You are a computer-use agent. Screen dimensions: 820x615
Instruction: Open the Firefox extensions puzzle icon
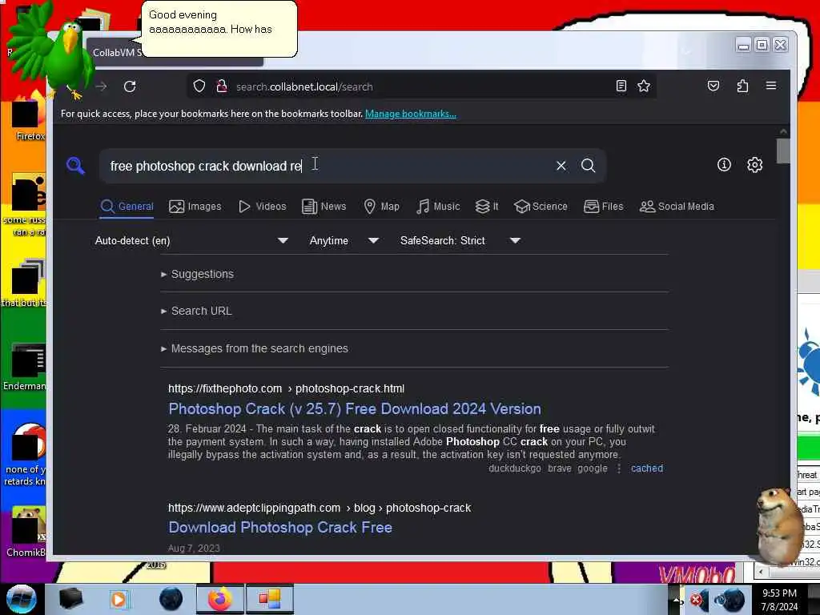tap(742, 86)
